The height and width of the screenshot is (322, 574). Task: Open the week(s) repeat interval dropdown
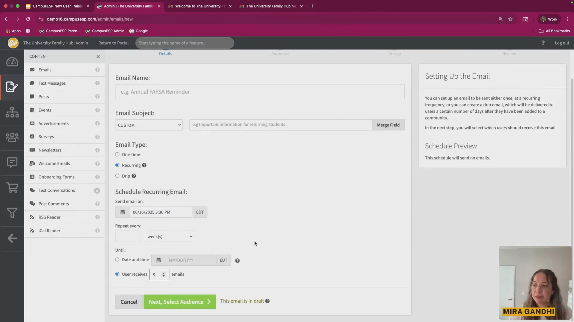pyautogui.click(x=169, y=236)
